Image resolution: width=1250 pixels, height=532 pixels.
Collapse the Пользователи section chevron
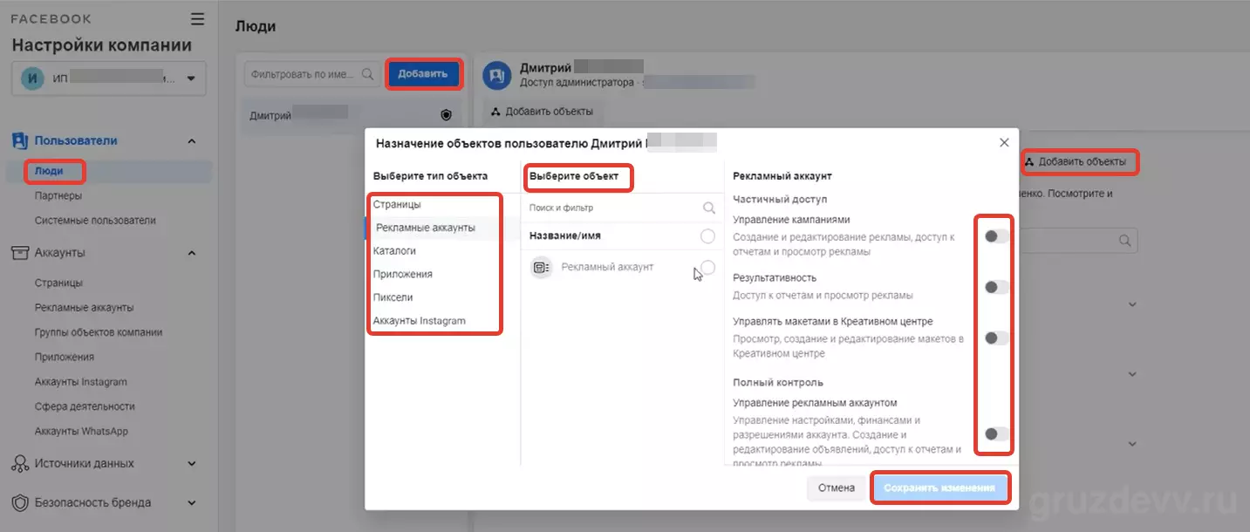[192, 141]
